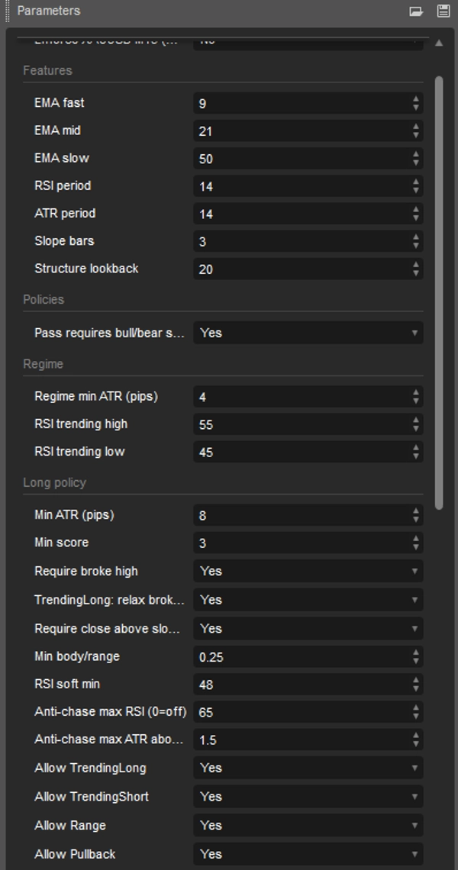Adjust the RSI trending high stepper arrows

click(x=416, y=424)
